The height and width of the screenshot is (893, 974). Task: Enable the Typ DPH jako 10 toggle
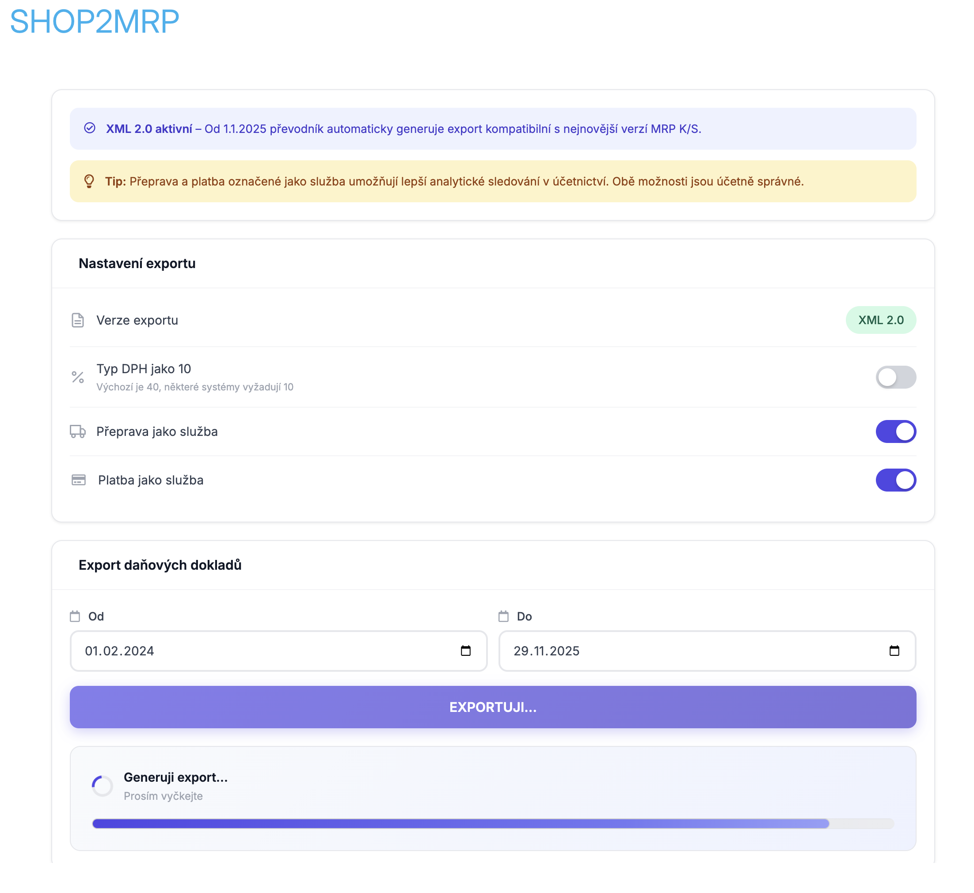[895, 377]
